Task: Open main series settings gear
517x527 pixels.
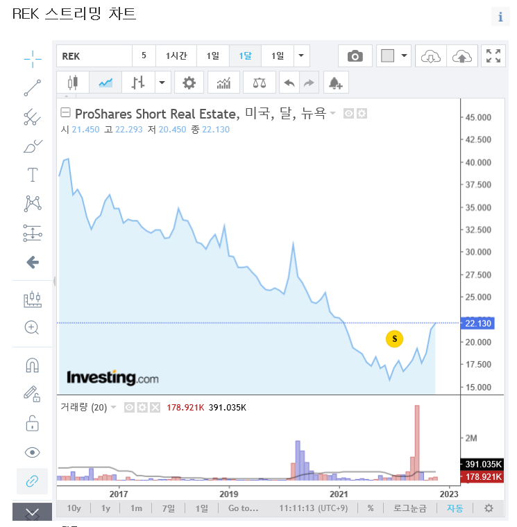Action: pos(362,114)
